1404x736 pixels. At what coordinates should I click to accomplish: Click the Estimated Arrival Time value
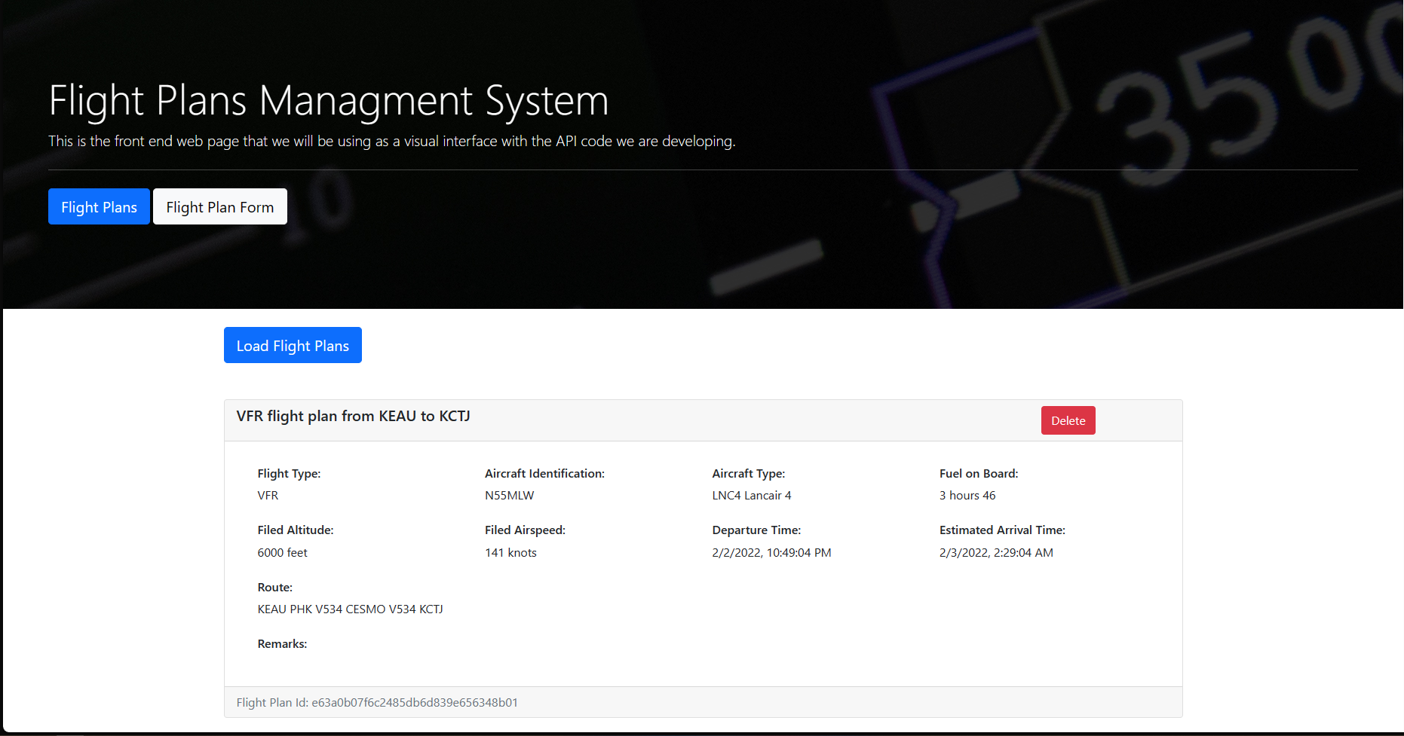997,552
